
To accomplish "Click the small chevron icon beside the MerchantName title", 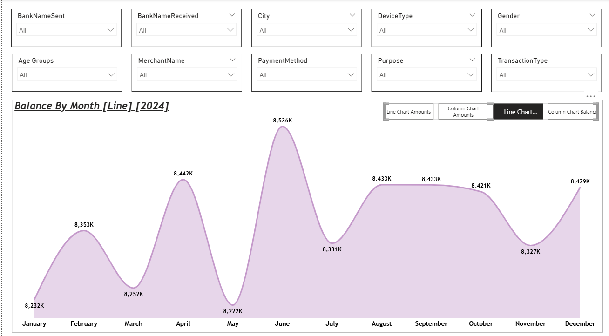I will point(232,60).
